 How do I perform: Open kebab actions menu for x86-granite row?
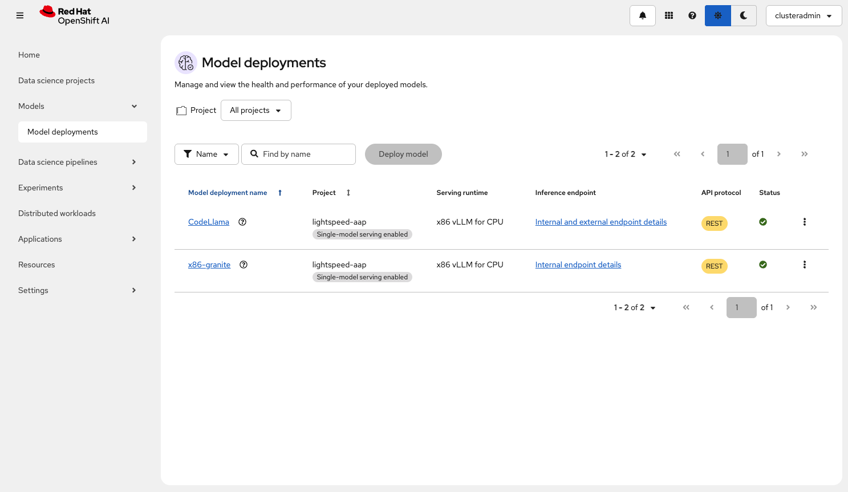click(804, 265)
